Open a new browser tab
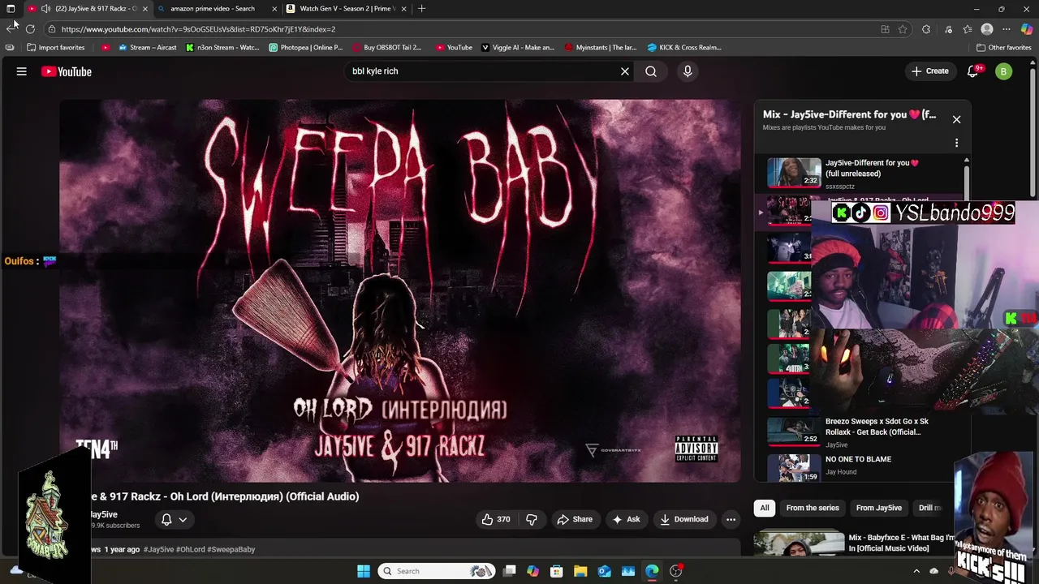1039x584 pixels. pos(421,9)
